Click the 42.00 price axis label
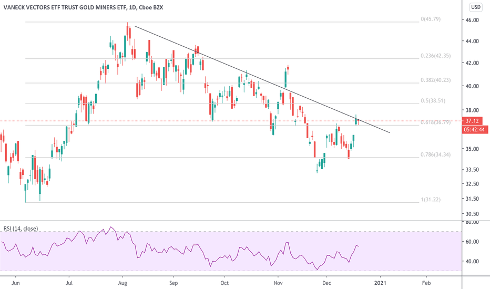Image resolution: width=490 pixels, height=289 pixels. coord(472,63)
